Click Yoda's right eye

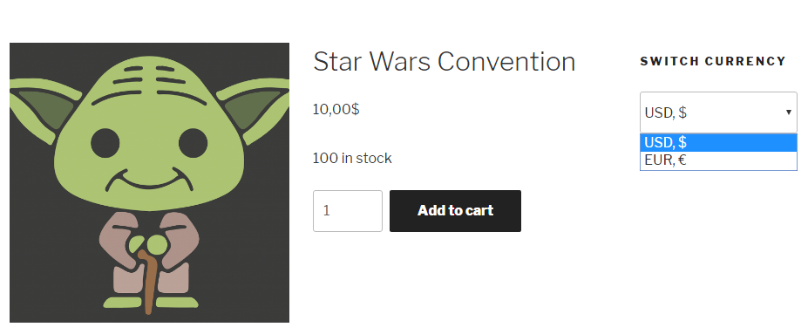(193, 143)
